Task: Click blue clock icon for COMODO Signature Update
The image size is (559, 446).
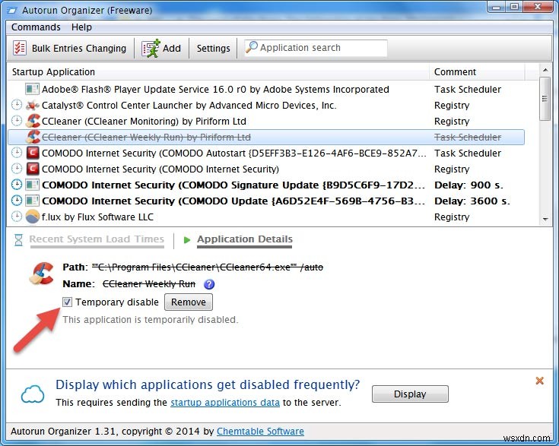Action: pos(17,185)
